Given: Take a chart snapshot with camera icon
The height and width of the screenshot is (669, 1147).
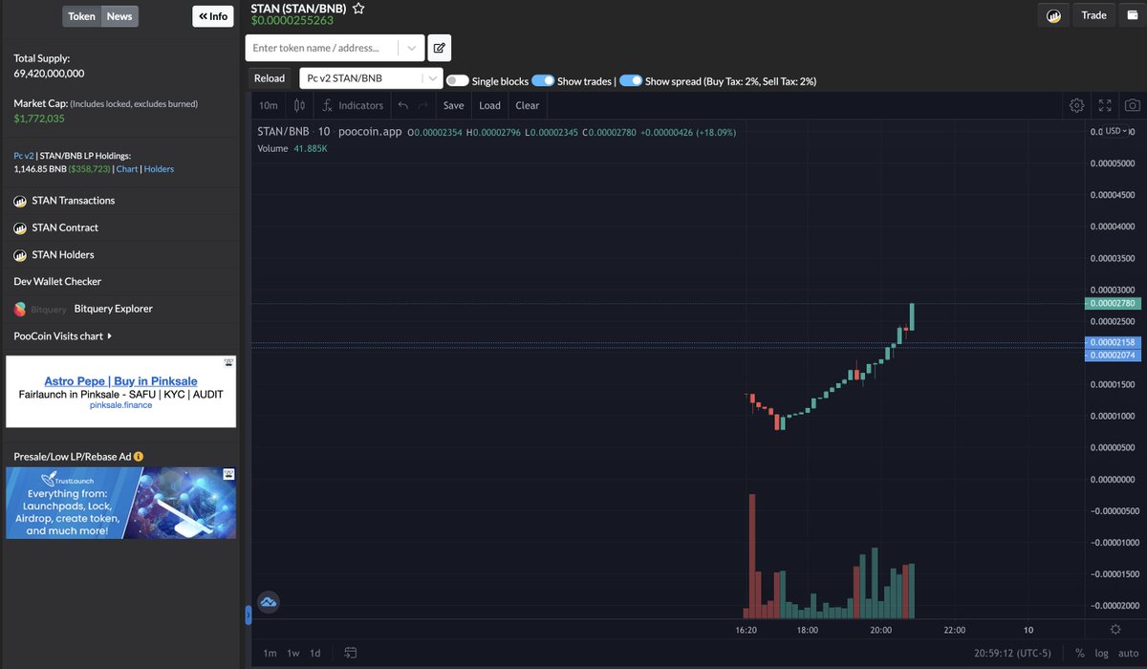Looking at the screenshot, I should pos(1132,105).
